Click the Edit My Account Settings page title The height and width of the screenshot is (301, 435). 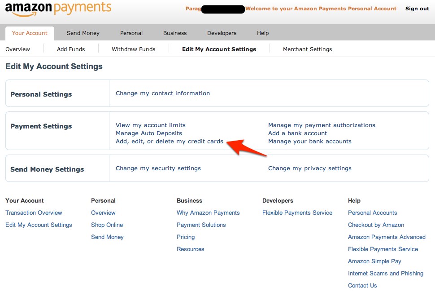pos(54,66)
